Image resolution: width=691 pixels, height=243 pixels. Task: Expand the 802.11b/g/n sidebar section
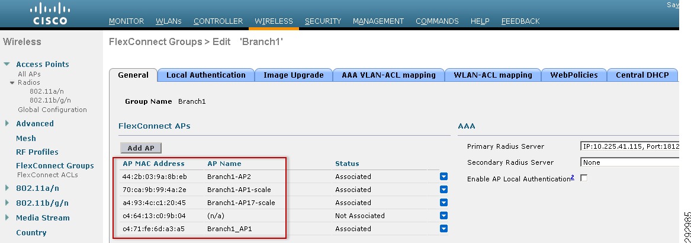point(7,203)
